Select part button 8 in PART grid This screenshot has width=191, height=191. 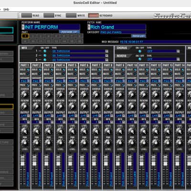(79, 36)
